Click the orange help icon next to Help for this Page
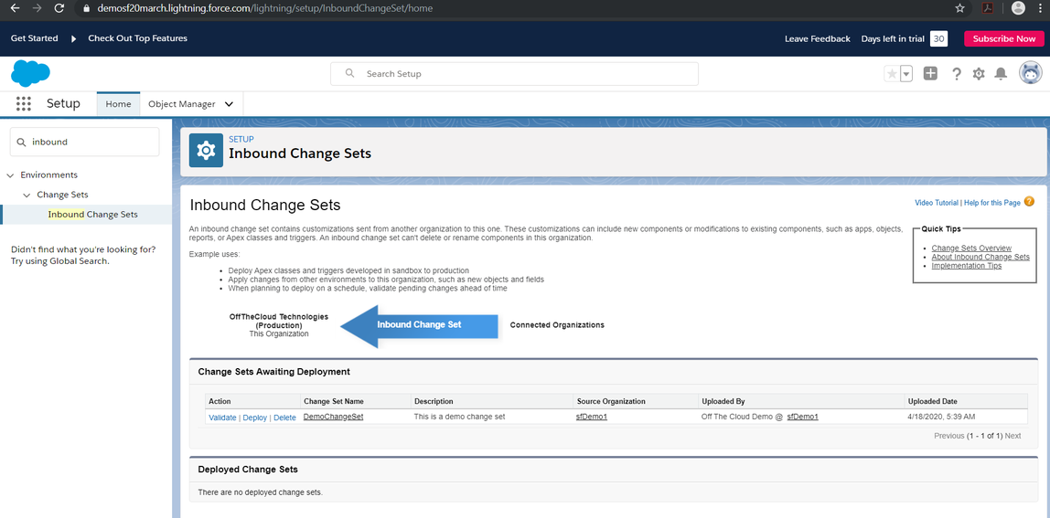This screenshot has height=518, width=1050. (x=1029, y=201)
